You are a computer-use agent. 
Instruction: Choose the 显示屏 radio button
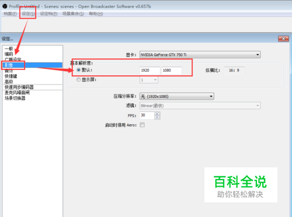point(78,80)
